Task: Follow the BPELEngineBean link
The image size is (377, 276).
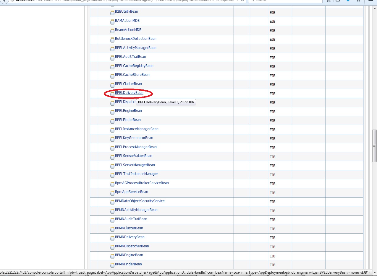Action: [x=128, y=111]
